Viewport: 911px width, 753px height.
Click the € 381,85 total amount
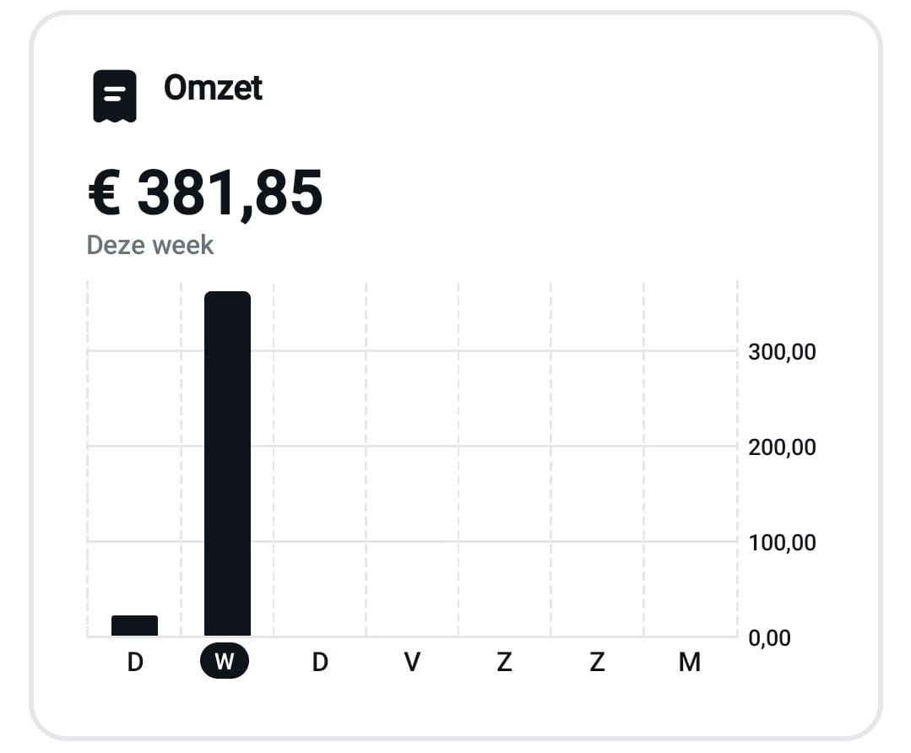pyautogui.click(x=205, y=193)
